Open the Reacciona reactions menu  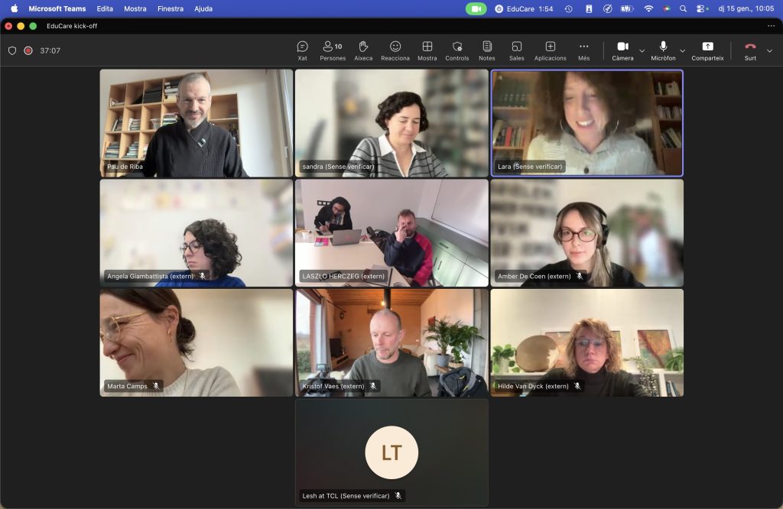coord(395,50)
